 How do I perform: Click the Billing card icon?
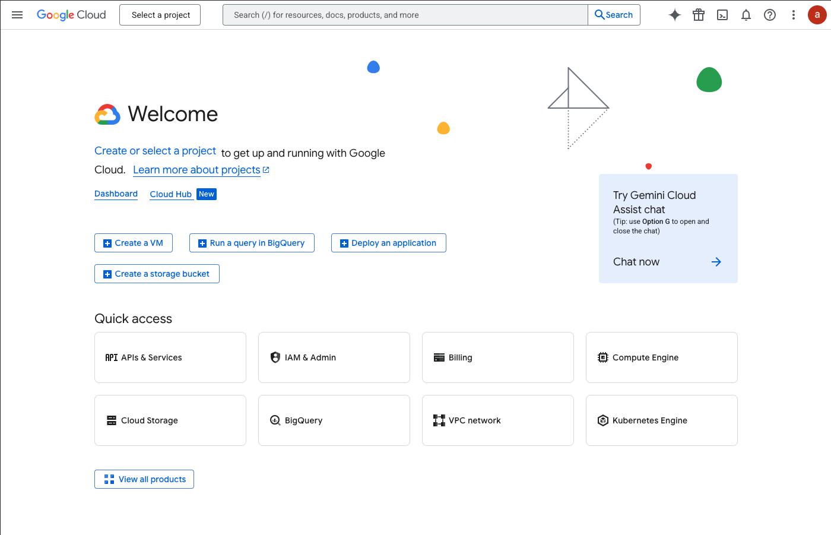pyautogui.click(x=439, y=357)
